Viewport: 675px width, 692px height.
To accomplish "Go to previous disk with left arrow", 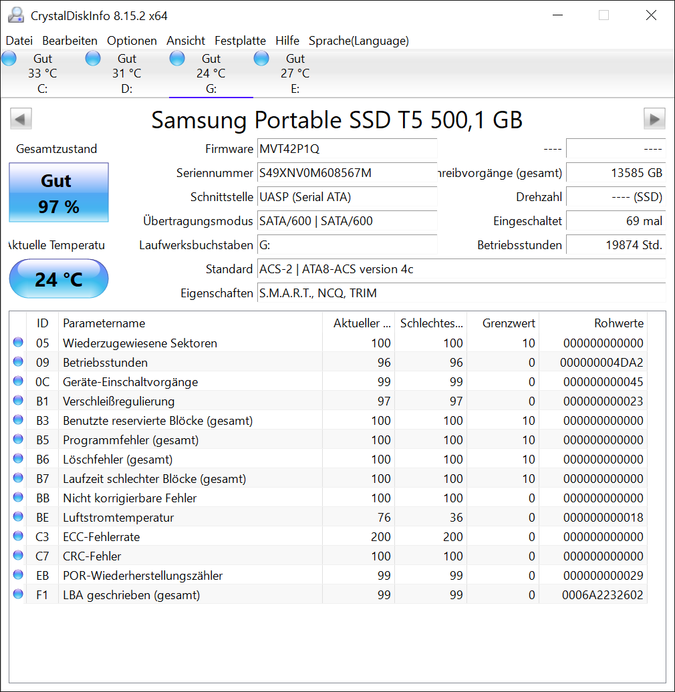I will pyautogui.click(x=21, y=119).
